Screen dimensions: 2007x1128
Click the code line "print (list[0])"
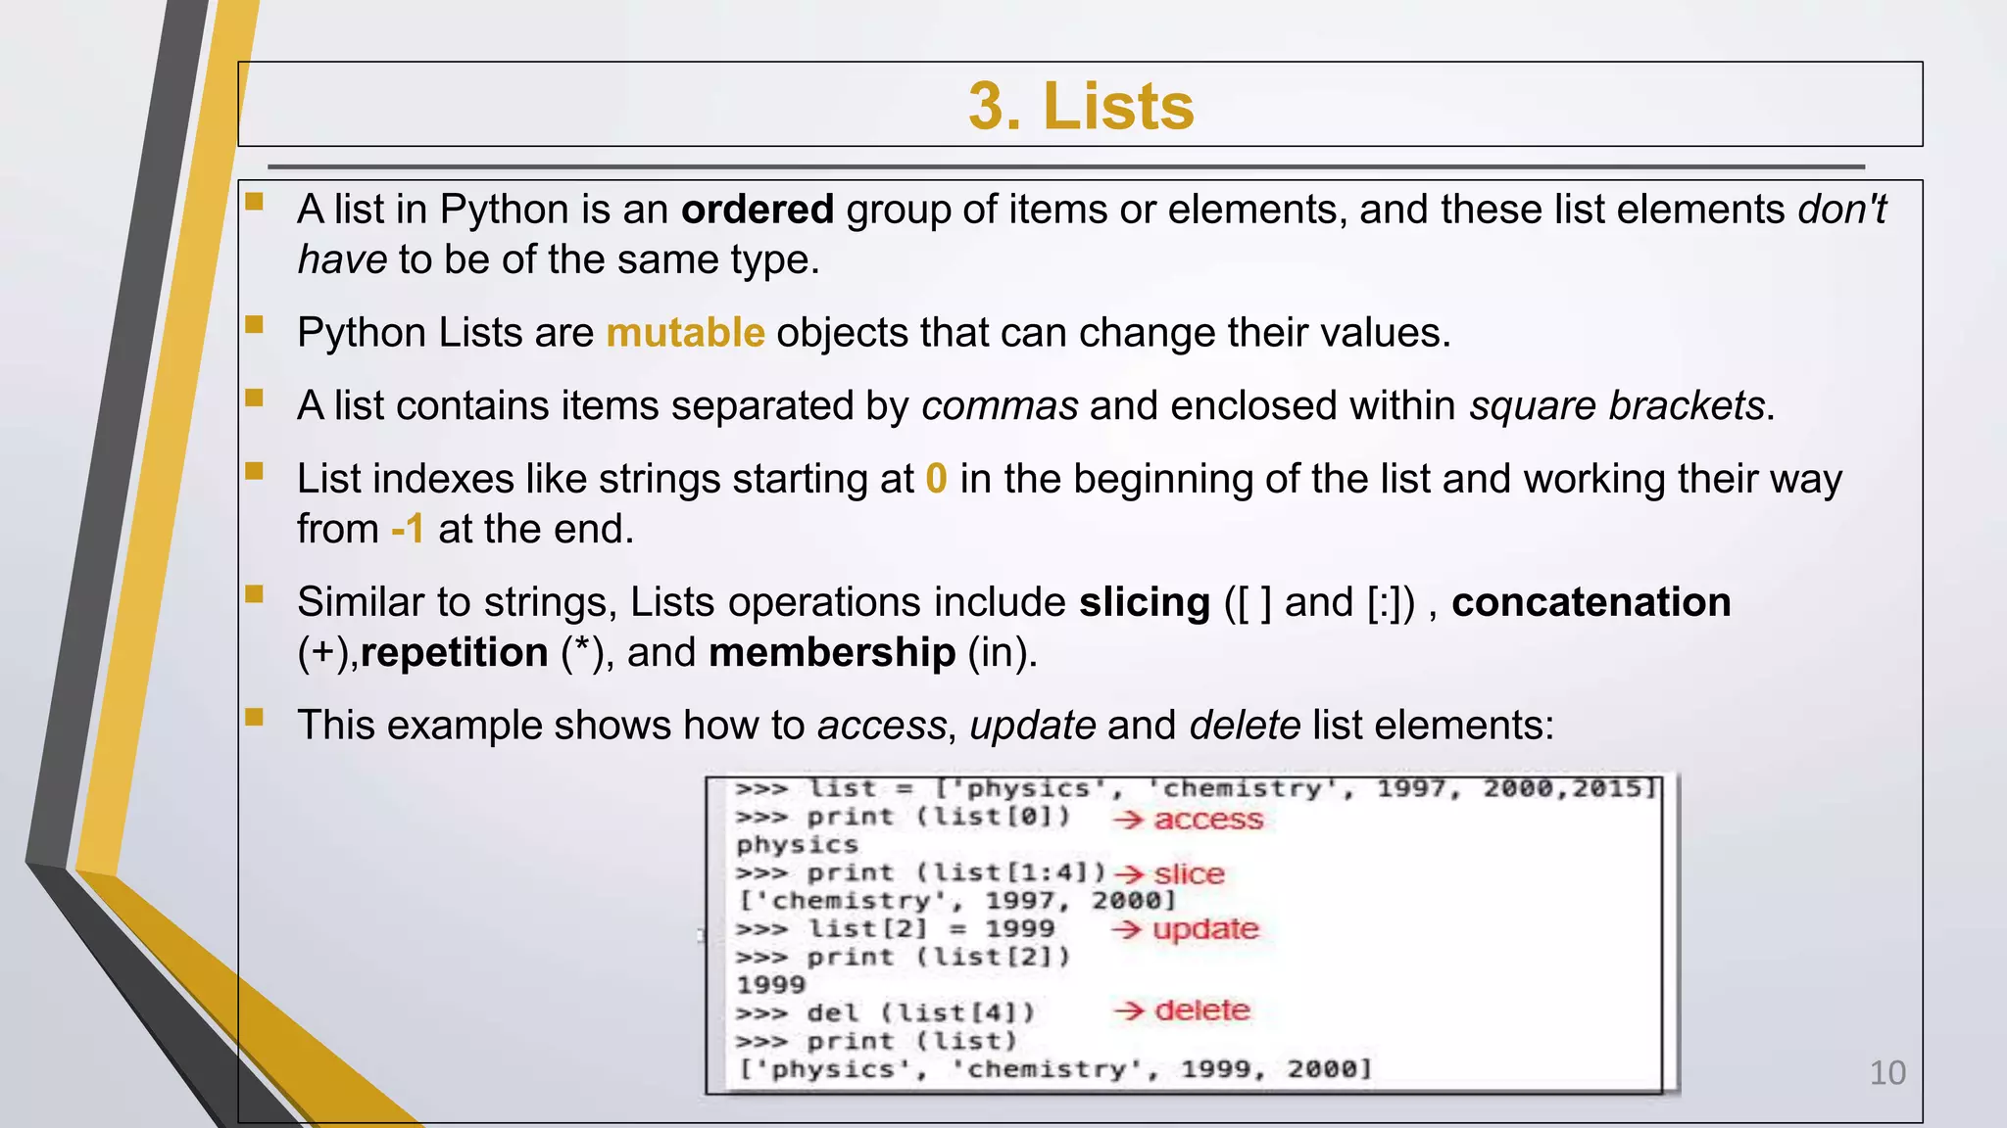coord(904,817)
